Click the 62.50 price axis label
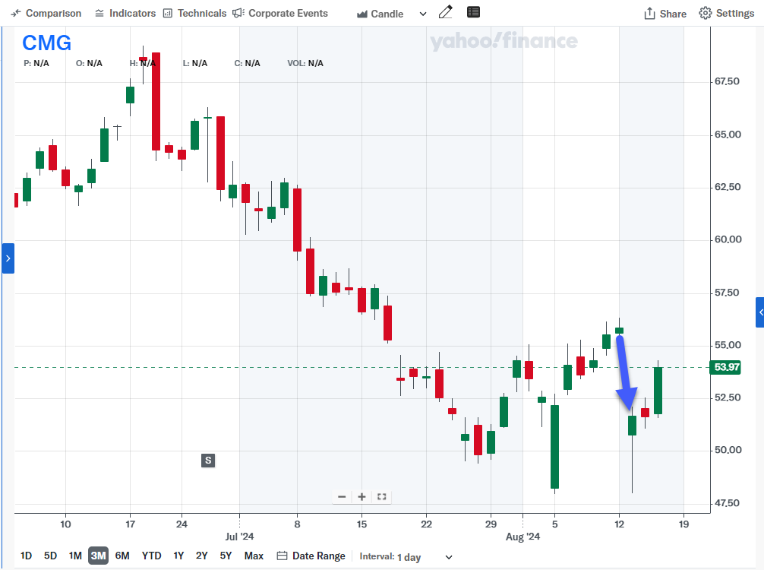Screen dimensions: 764x570 (x=728, y=187)
